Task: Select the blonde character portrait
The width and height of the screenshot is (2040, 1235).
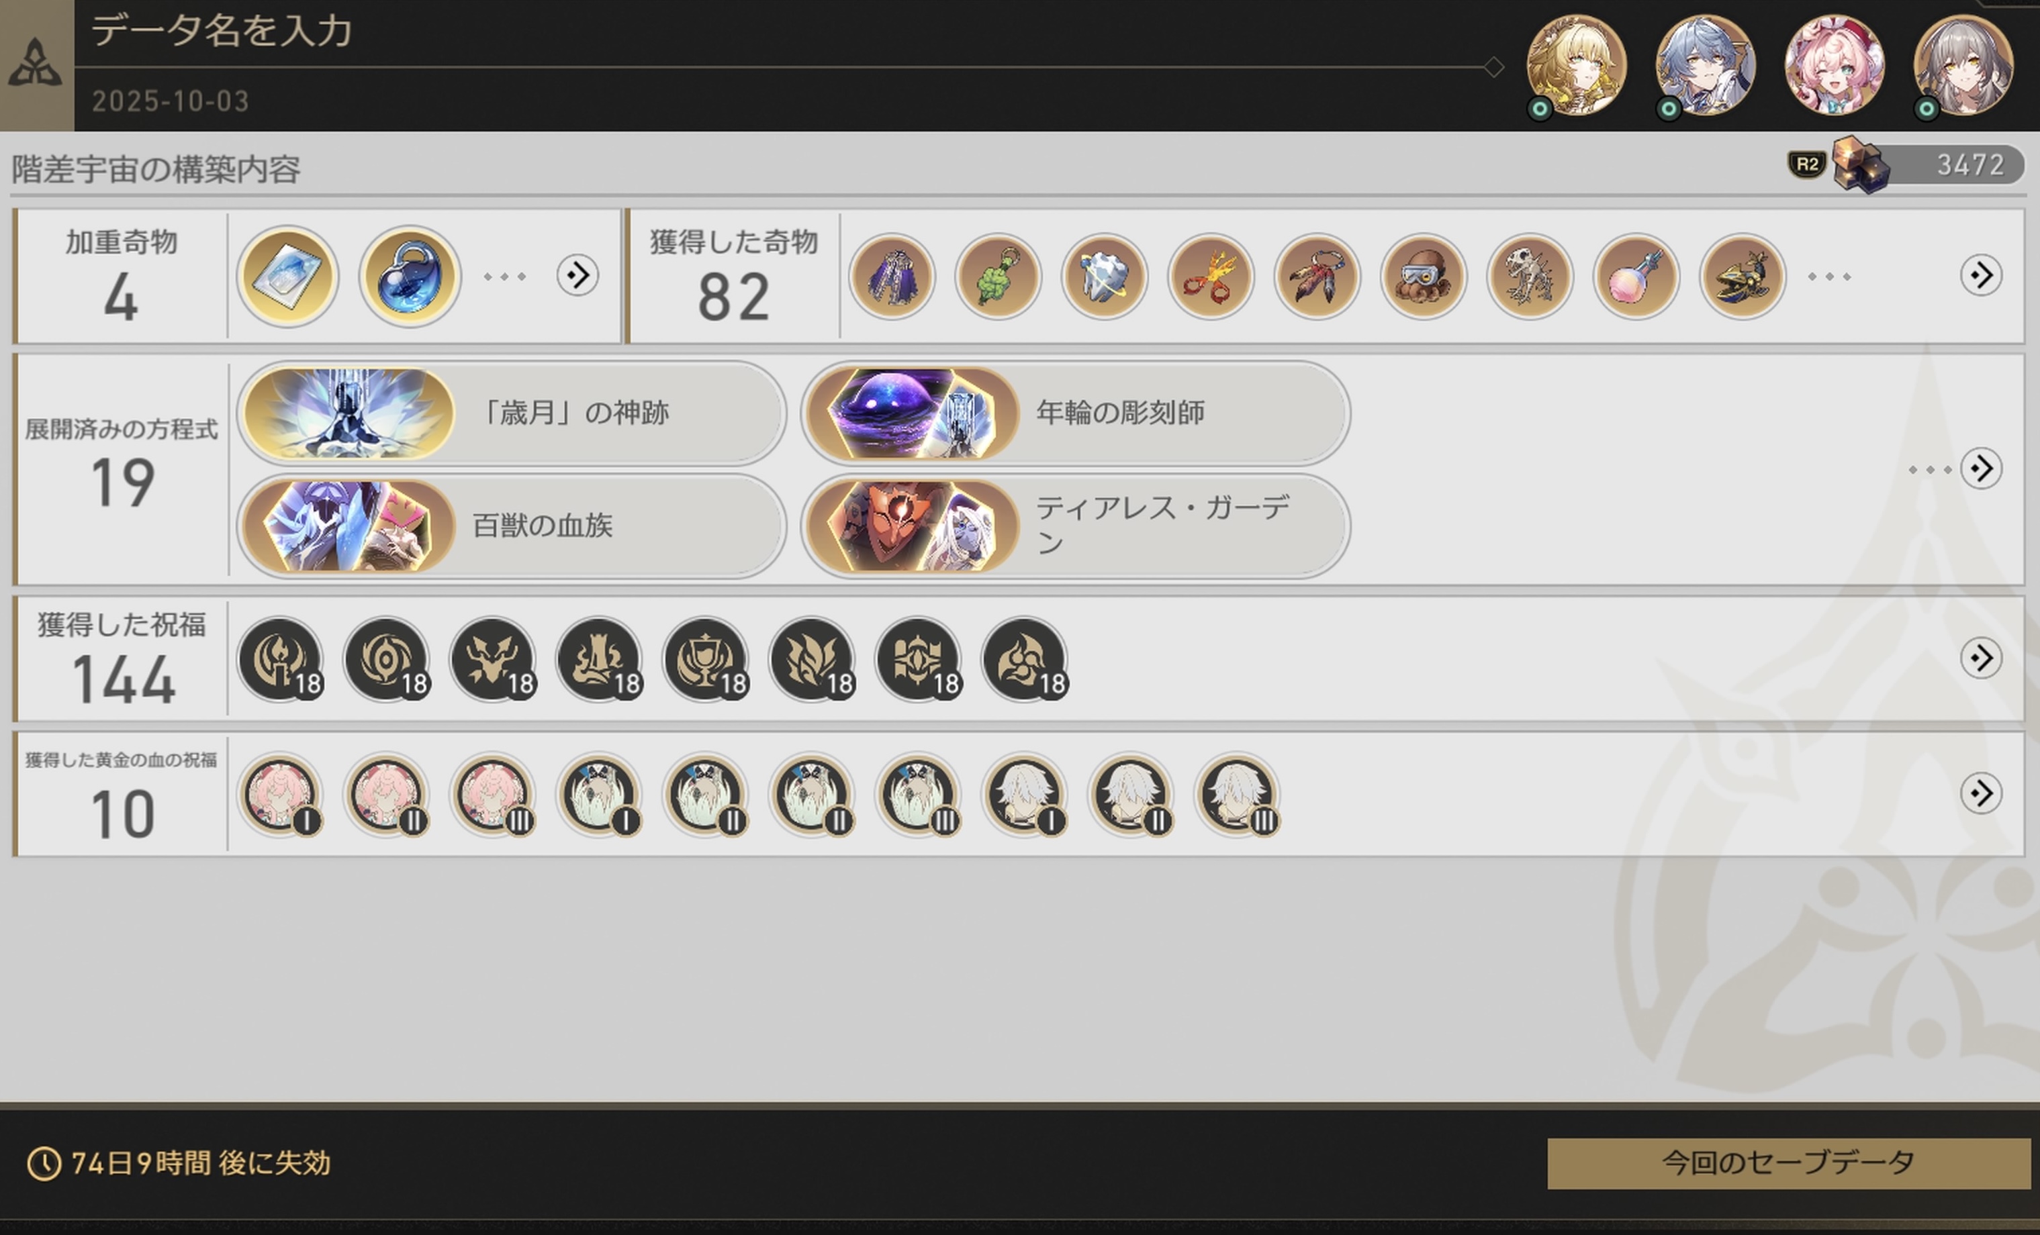Action: (x=1577, y=64)
